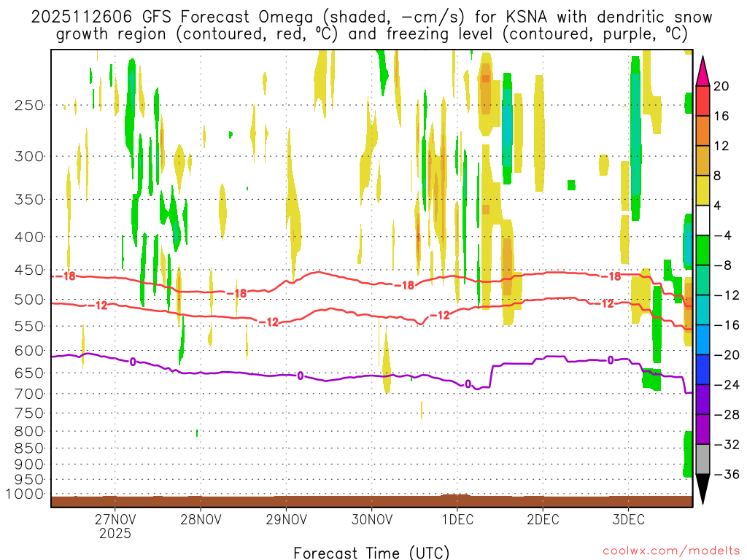747x560 pixels.
Task: Click the Forecast Time (UTC) axis title
Action: [371, 552]
